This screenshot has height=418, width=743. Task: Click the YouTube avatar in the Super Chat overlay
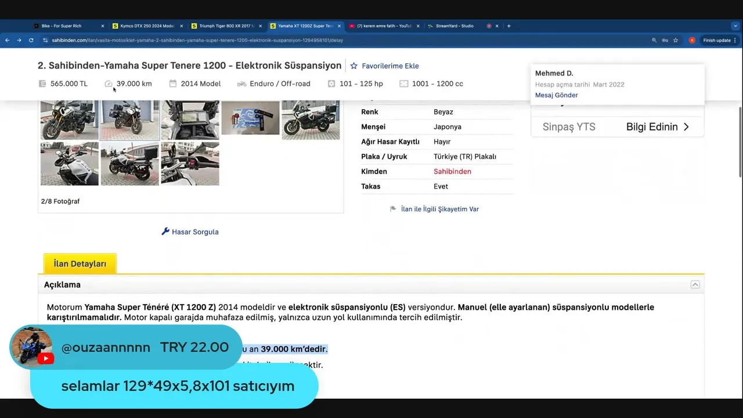point(33,347)
